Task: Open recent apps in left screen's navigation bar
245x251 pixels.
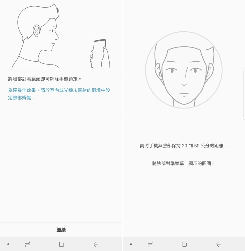Action: point(27,244)
